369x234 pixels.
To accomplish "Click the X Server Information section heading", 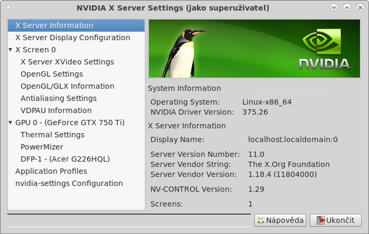I will pyautogui.click(x=187, y=126).
